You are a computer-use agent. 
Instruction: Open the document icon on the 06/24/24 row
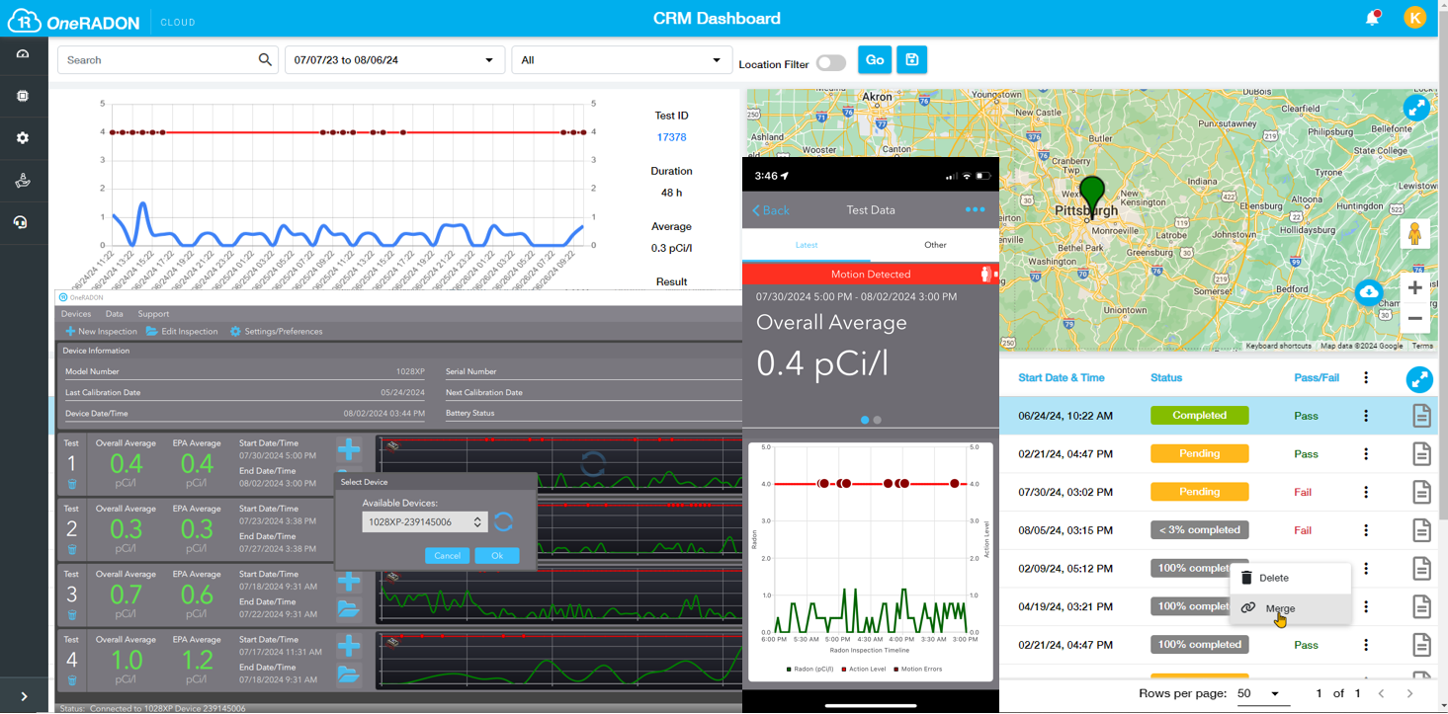pyautogui.click(x=1422, y=415)
